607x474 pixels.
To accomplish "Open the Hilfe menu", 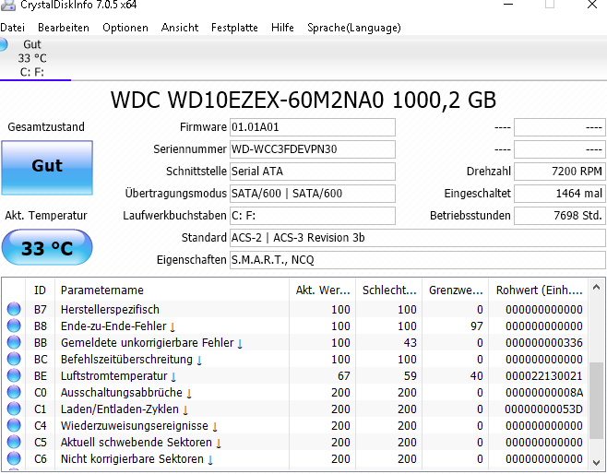I will [282, 28].
